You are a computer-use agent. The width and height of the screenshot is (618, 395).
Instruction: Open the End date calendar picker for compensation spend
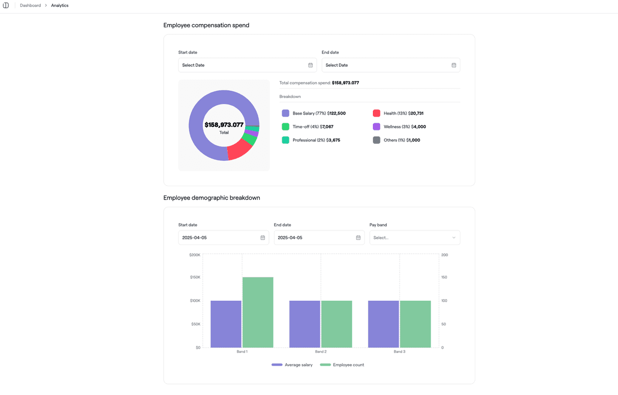coord(453,65)
